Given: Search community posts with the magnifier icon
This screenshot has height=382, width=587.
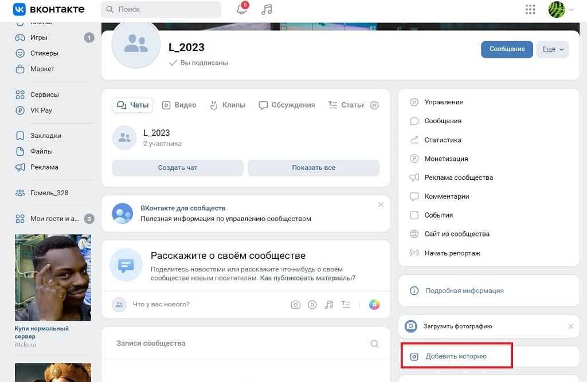Looking at the screenshot, I should pyautogui.click(x=374, y=344).
